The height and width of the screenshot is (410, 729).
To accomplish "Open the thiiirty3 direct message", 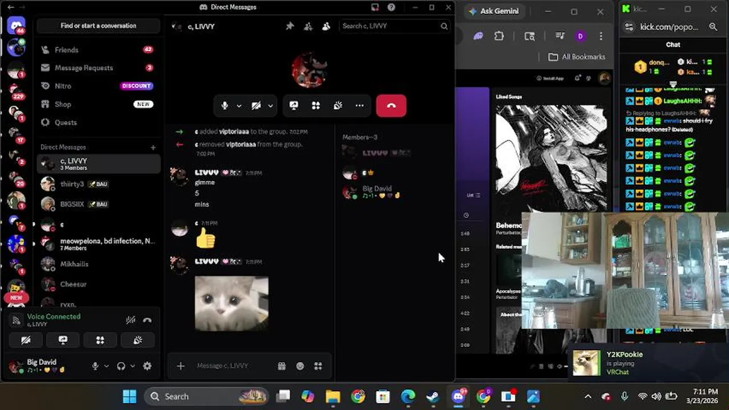I will (x=99, y=184).
